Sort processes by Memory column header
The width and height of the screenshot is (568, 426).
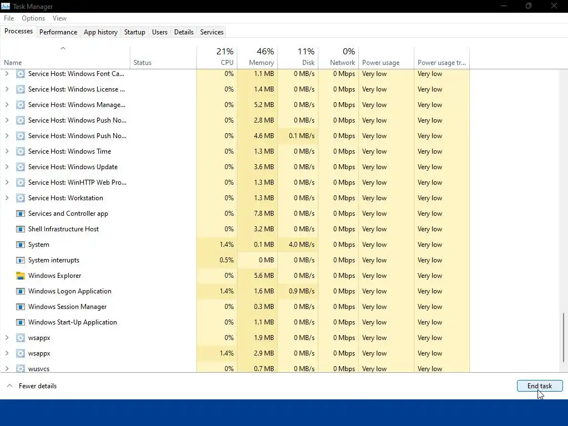click(x=257, y=57)
